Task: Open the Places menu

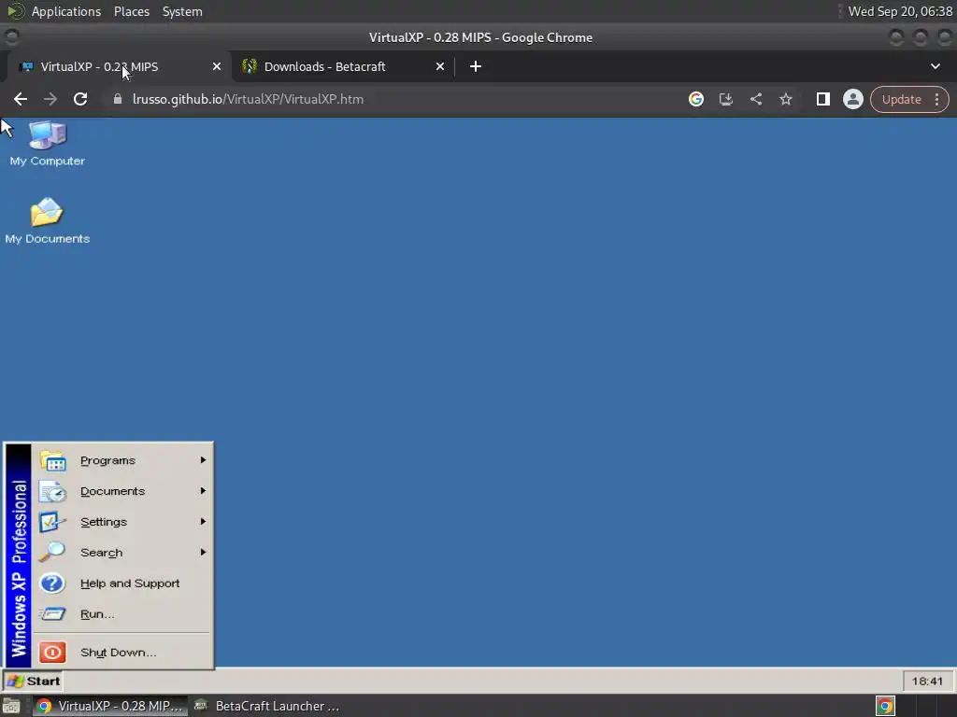Action: 132,11
